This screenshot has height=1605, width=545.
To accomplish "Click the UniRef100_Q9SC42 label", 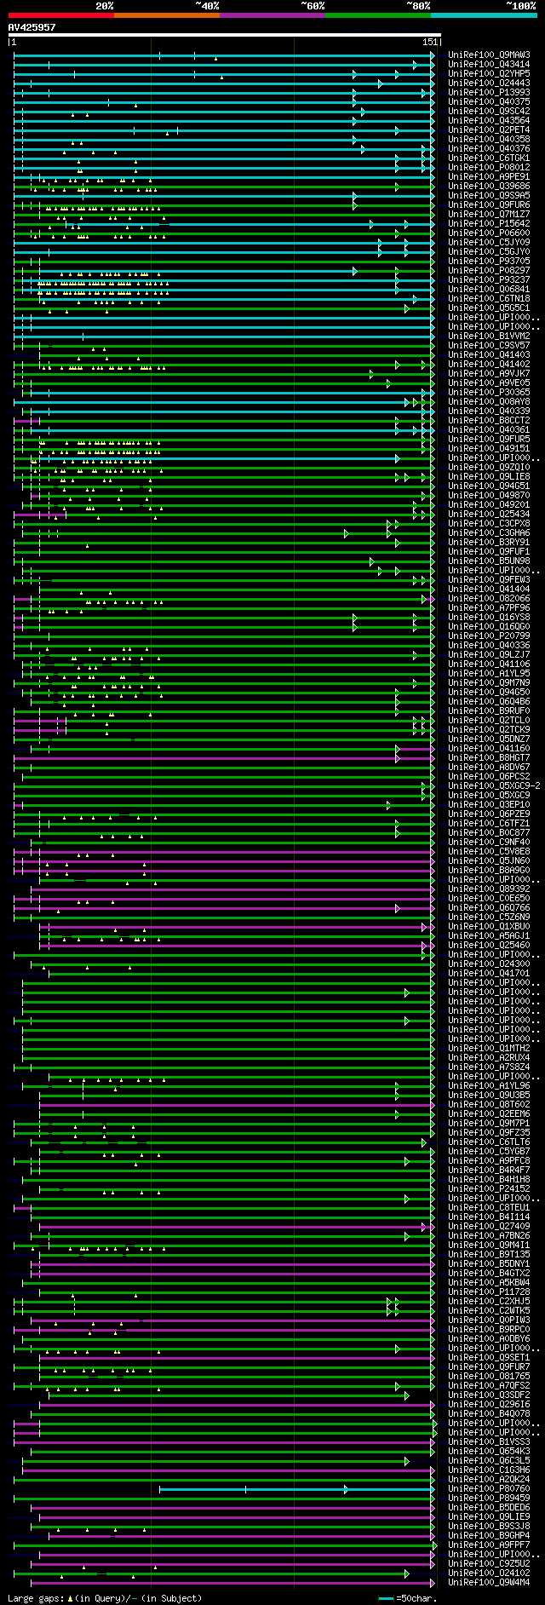I will point(489,111).
